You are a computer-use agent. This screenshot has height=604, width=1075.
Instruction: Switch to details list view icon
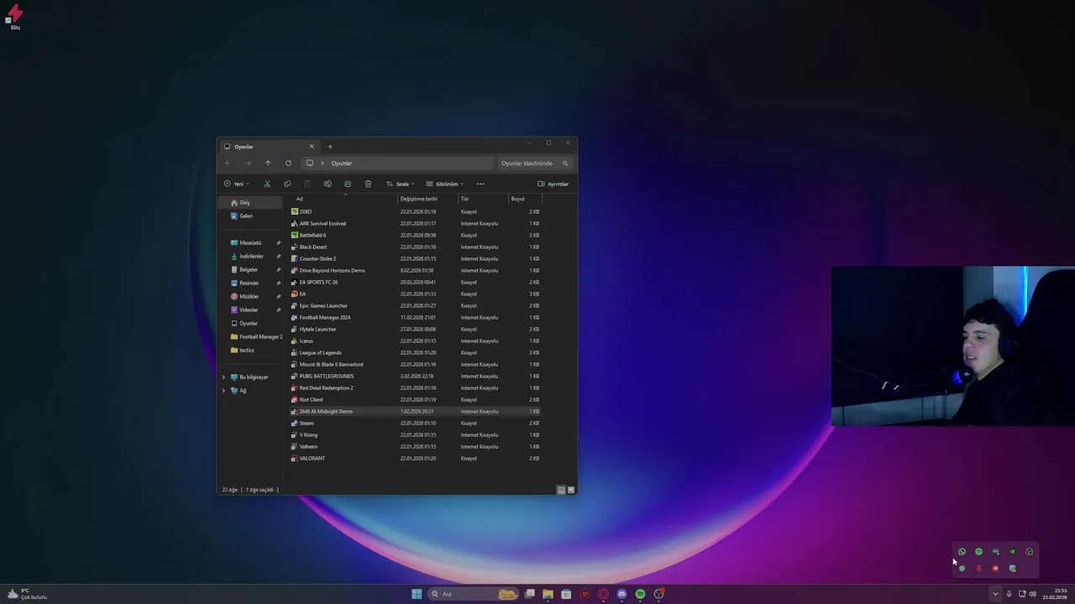pyautogui.click(x=561, y=490)
